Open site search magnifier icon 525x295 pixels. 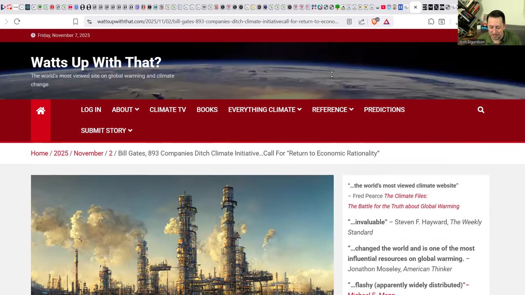pos(481,110)
